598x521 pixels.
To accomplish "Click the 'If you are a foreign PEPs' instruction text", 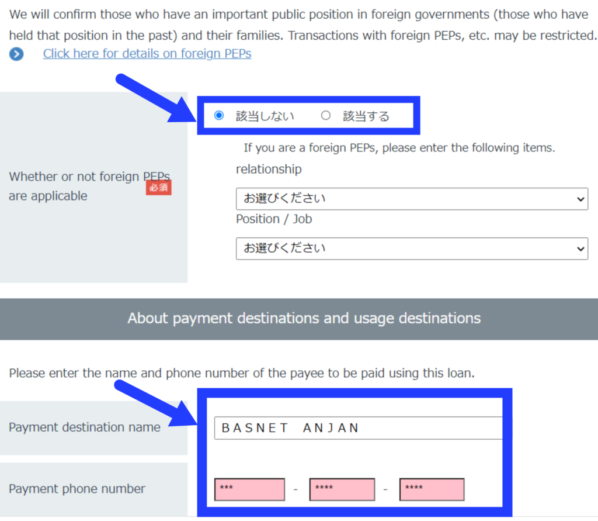I will [x=399, y=148].
